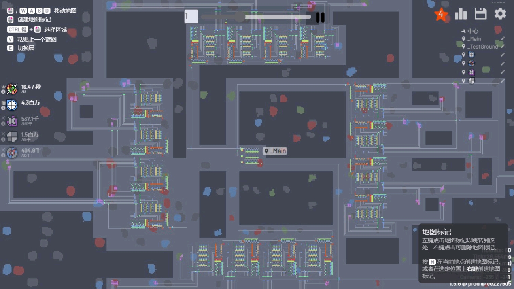Select the purple star shape showing 537.1千

point(12,121)
